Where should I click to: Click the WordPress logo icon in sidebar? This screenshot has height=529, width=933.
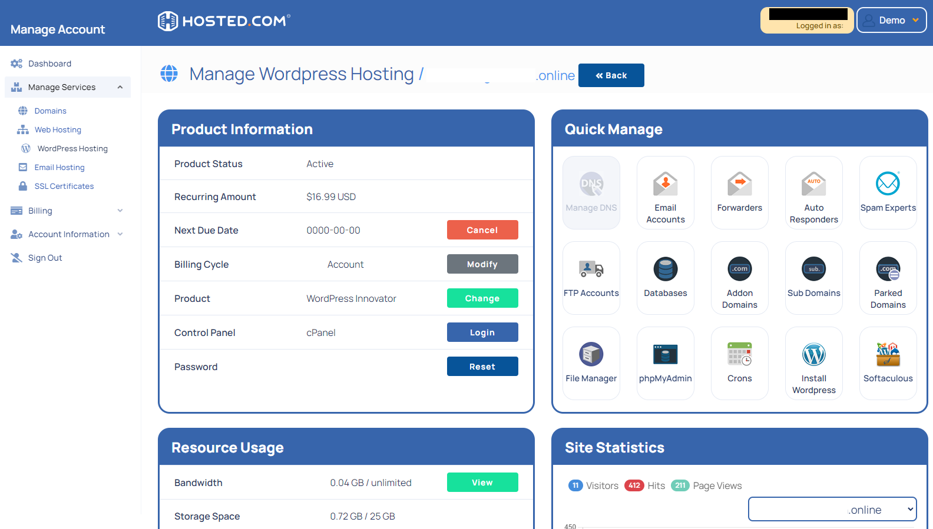(26, 148)
